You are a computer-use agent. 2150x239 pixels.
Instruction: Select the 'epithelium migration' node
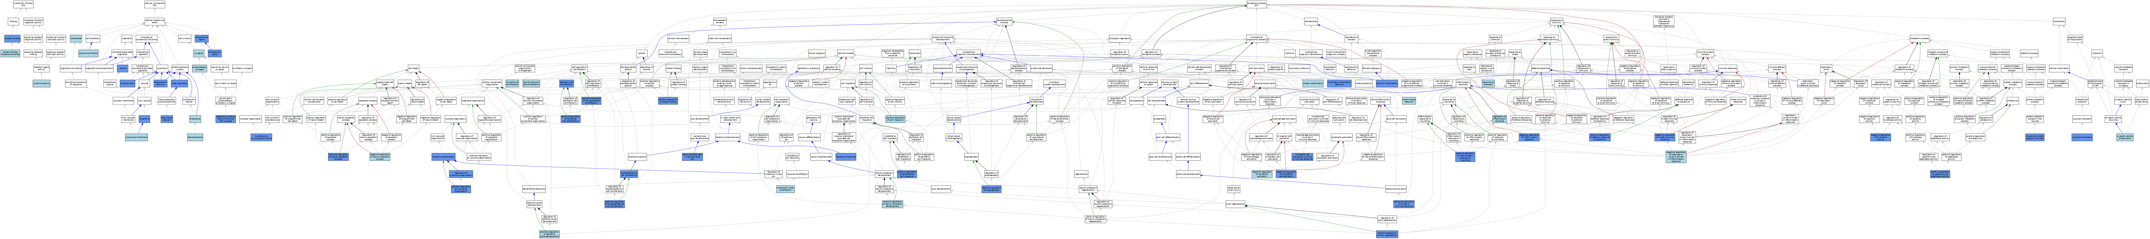pos(809,68)
